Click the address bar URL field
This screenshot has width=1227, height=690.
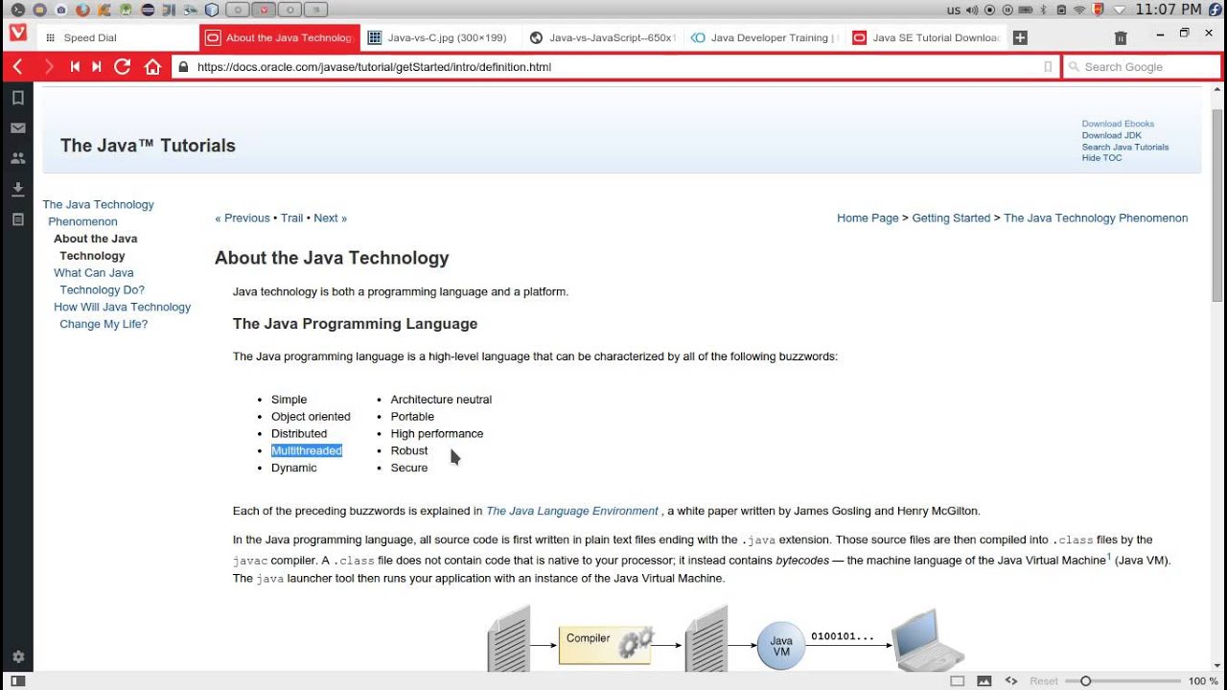coord(613,67)
